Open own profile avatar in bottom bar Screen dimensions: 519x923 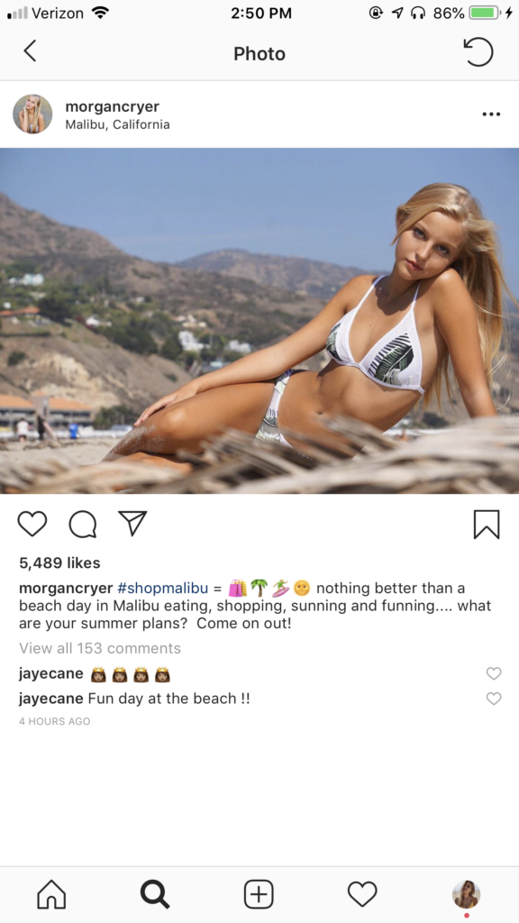(466, 894)
